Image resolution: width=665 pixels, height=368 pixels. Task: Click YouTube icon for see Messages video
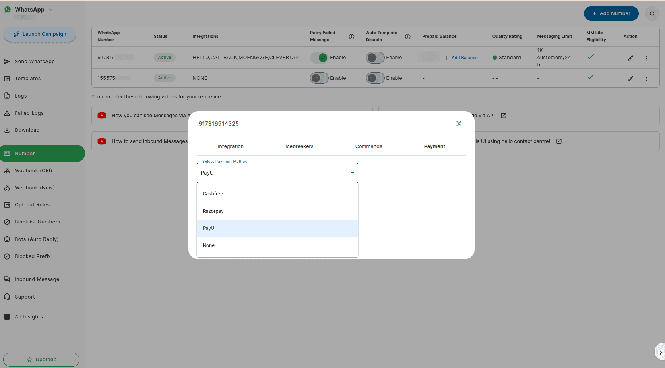click(x=102, y=116)
